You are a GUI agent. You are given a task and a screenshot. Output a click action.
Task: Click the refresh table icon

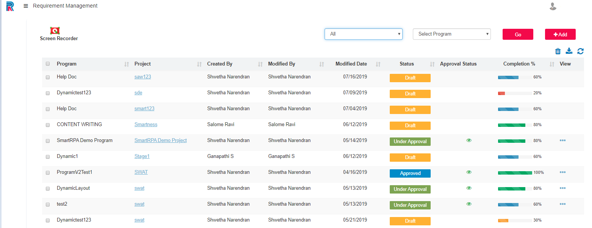click(x=580, y=51)
